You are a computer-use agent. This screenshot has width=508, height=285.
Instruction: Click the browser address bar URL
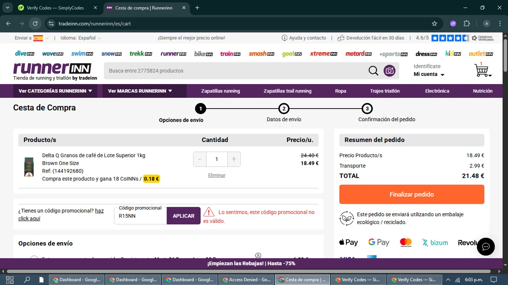coord(94,24)
